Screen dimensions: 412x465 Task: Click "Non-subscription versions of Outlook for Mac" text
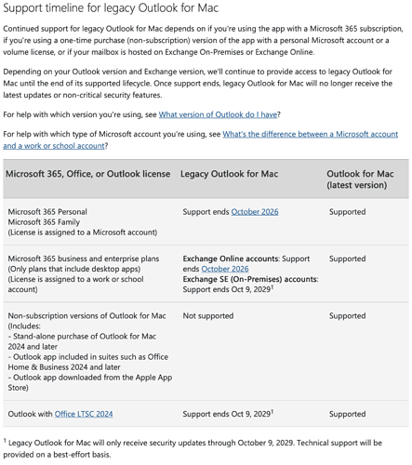86,316
